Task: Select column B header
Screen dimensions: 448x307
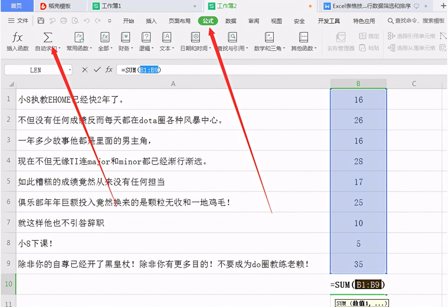Action: pyautogui.click(x=358, y=84)
